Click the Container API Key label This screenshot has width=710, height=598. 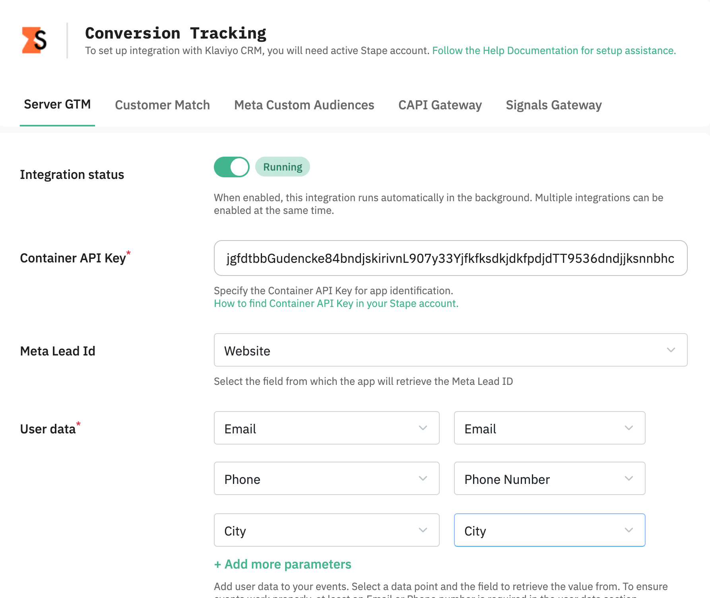pyautogui.click(x=73, y=258)
